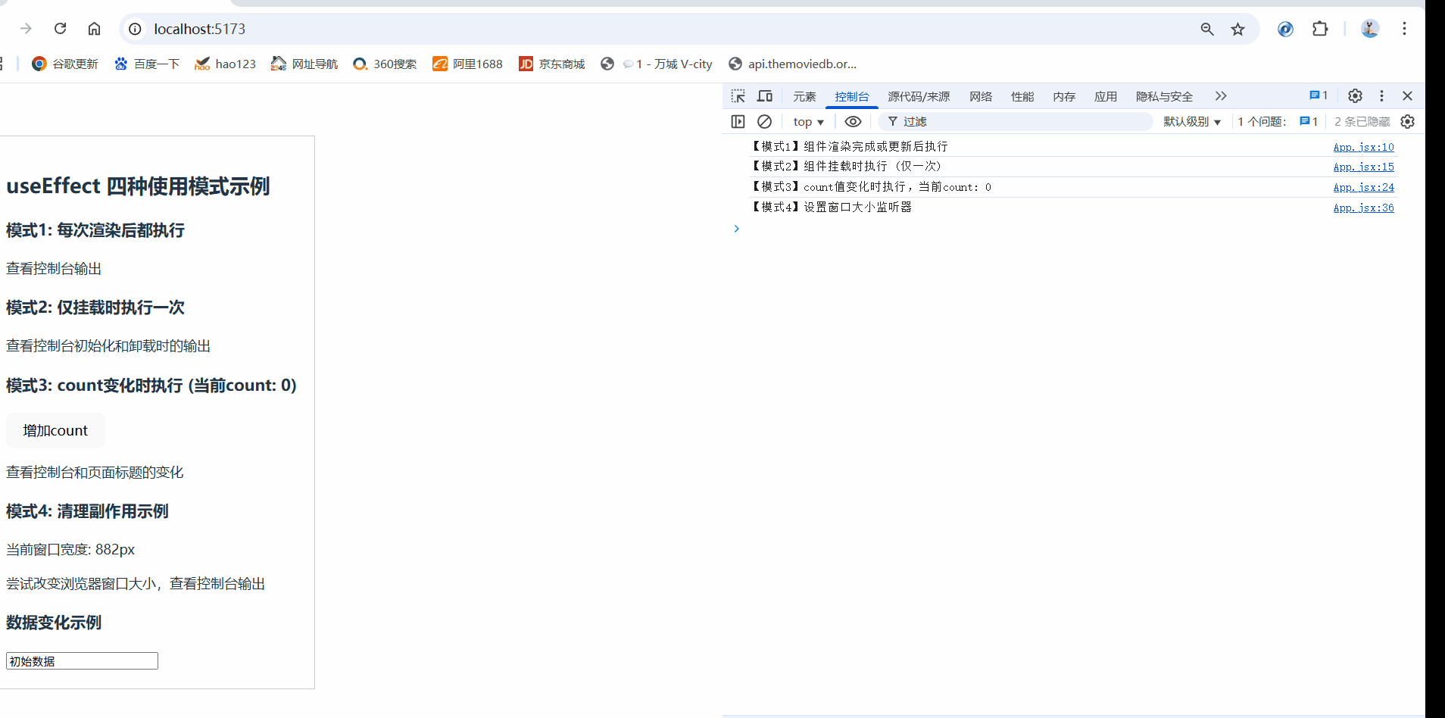
Task: Switch to the 网络 tab
Action: point(981,96)
